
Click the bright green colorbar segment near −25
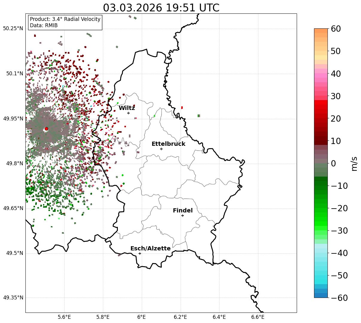tap(321, 224)
